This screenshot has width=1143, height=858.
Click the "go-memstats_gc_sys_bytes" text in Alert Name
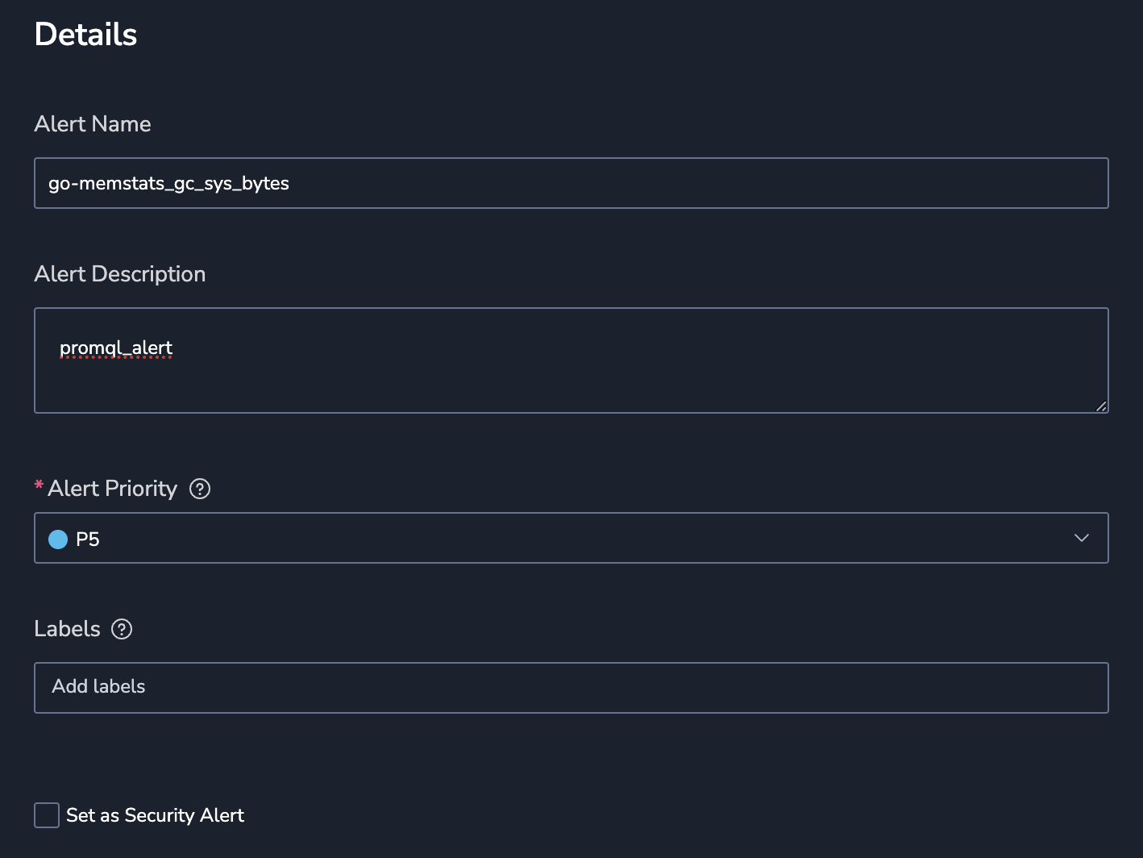(x=168, y=183)
